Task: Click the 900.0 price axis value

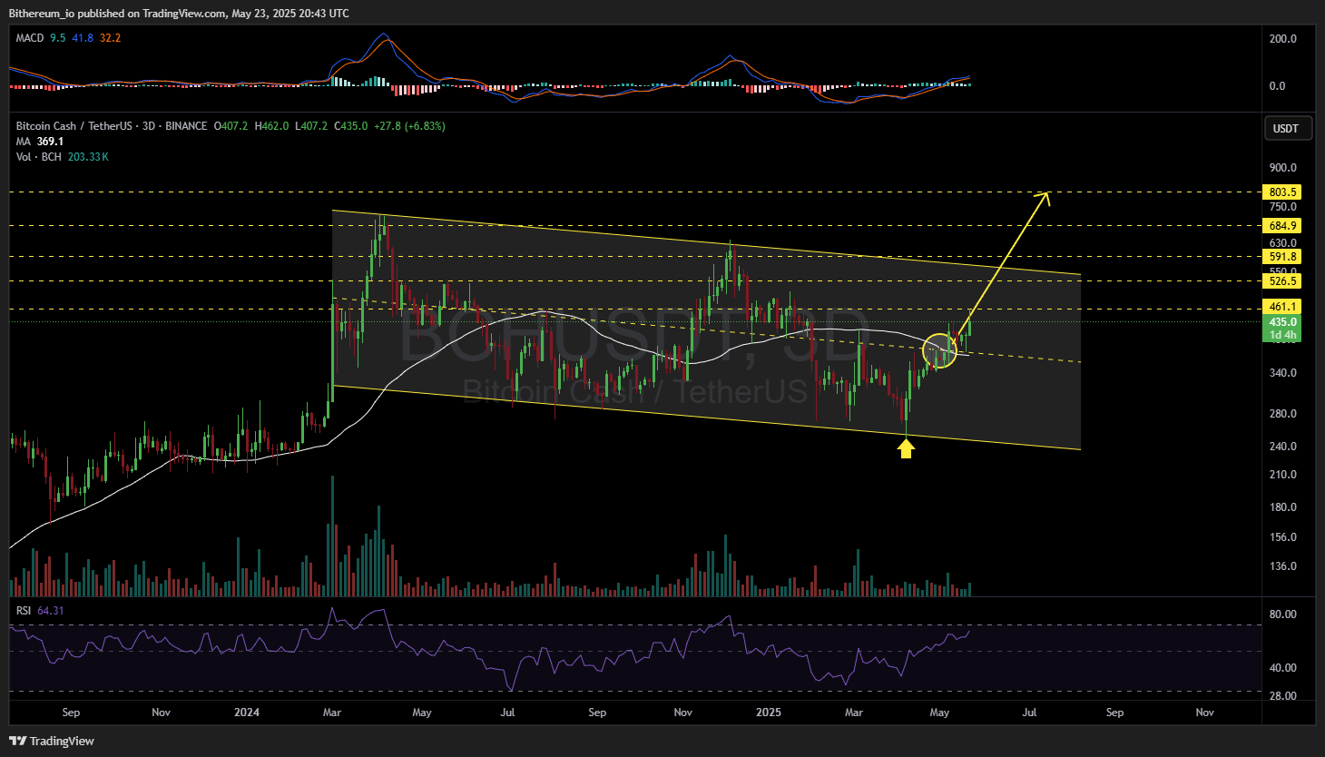Action: pos(1282,168)
